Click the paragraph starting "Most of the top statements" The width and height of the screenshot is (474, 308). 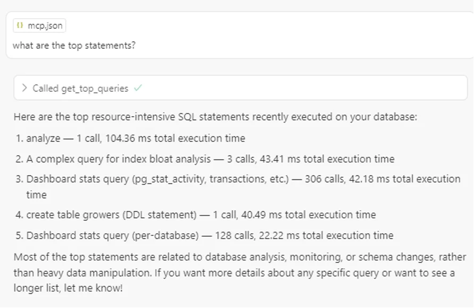[x=240, y=272]
